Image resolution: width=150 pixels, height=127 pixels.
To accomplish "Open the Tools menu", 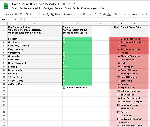I will tap(76, 8).
